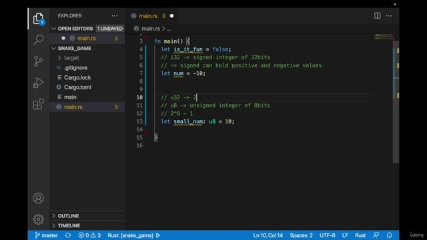
Task: Select main.rs under Open Editors
Action: 87,39
